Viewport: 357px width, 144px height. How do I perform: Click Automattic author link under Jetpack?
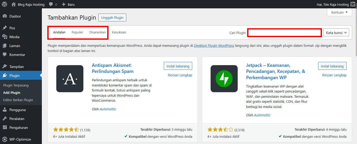click(x=262, y=115)
